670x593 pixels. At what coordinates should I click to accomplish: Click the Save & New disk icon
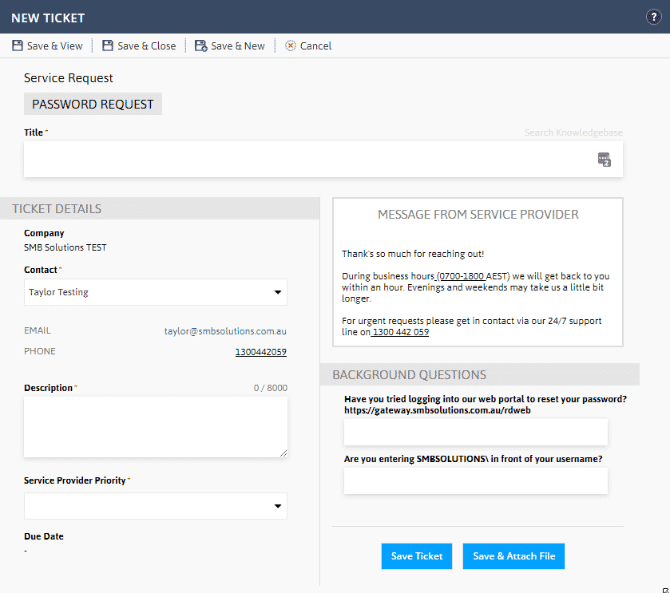click(200, 45)
